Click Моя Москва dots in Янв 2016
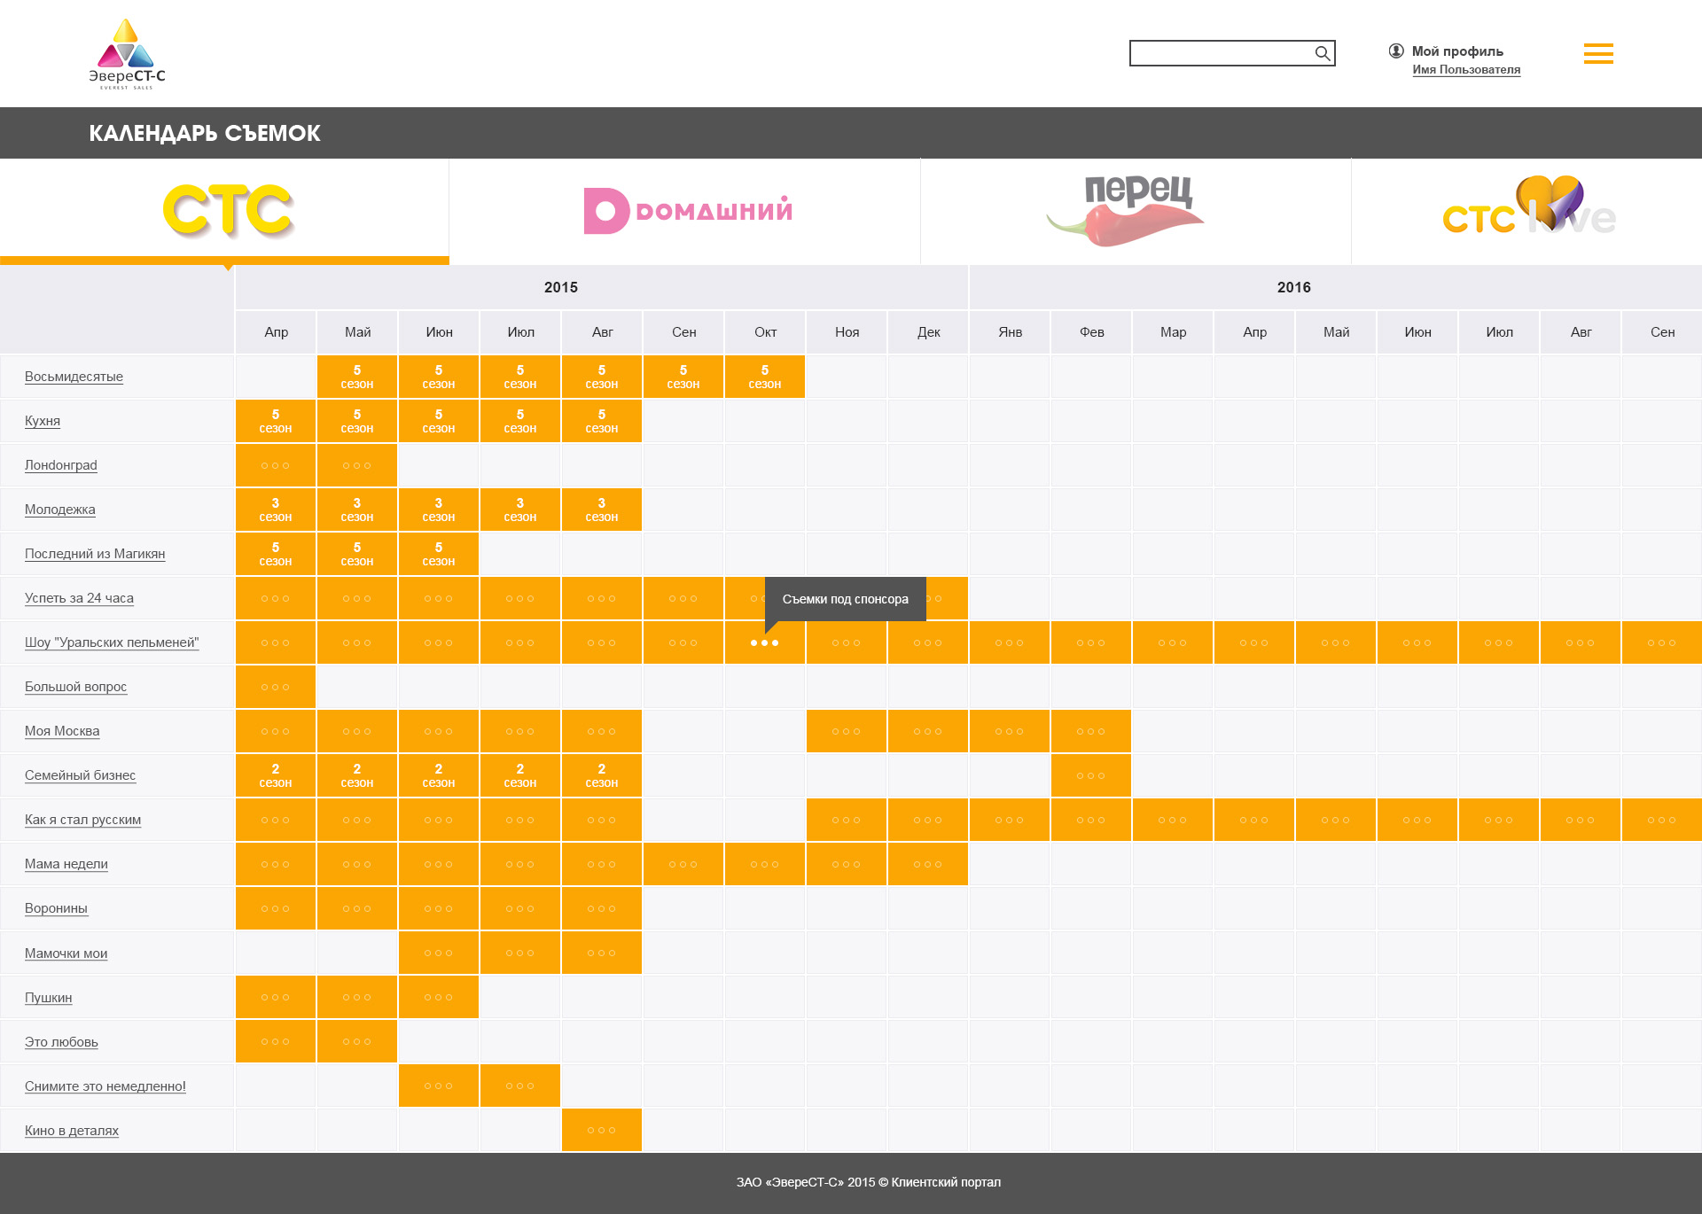 coord(1010,731)
